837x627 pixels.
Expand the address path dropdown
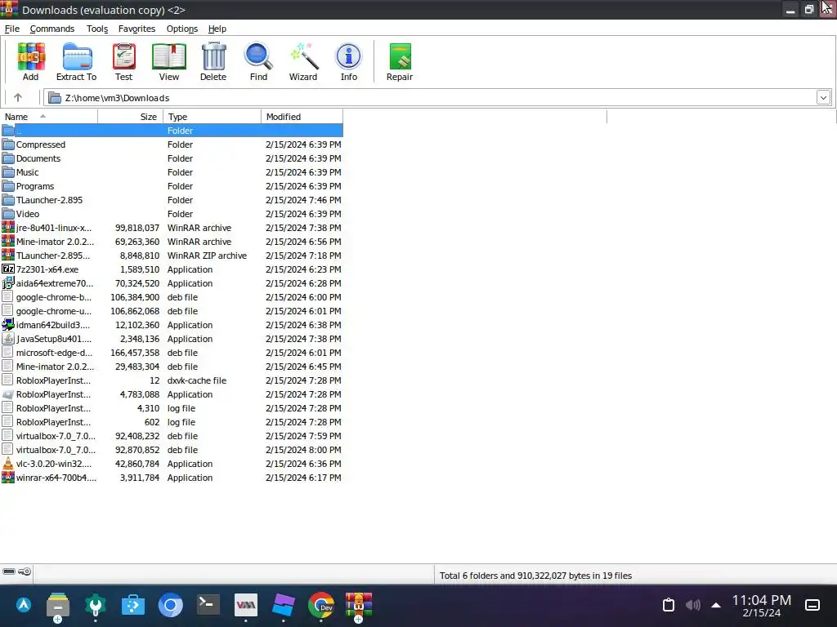823,98
